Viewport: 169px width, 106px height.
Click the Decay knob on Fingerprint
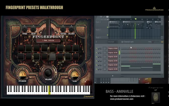point(33,29)
